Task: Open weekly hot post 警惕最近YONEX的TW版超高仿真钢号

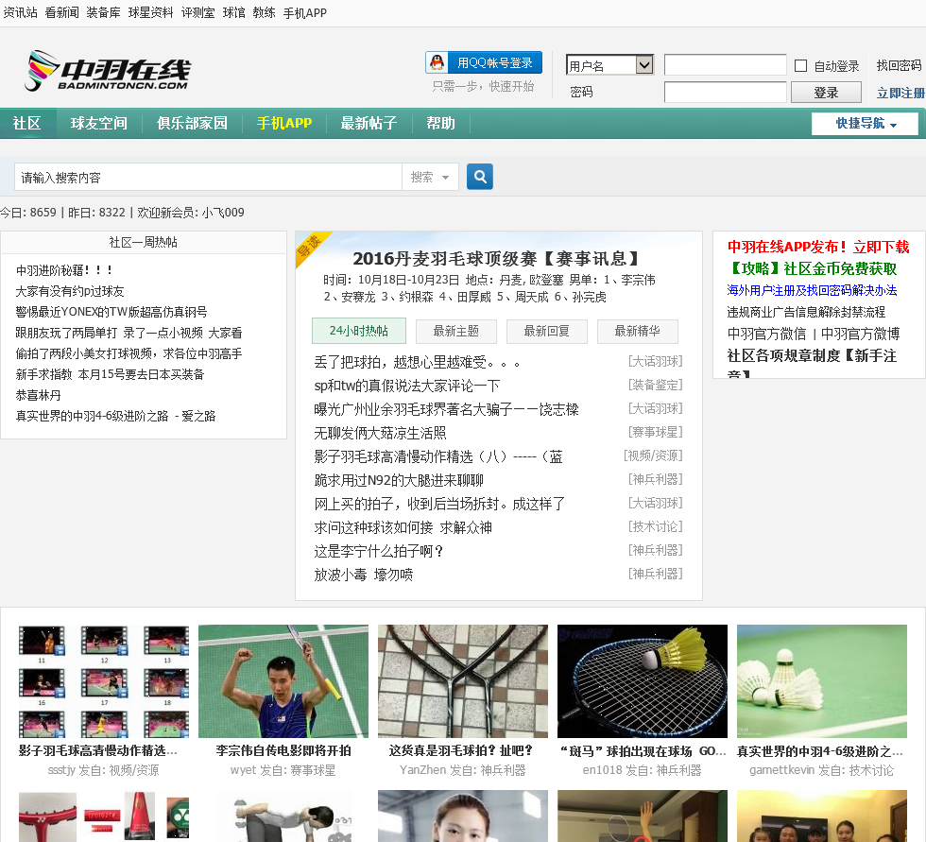Action: click(x=111, y=312)
